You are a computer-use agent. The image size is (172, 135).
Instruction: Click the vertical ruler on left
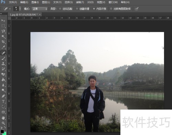tap(9, 77)
